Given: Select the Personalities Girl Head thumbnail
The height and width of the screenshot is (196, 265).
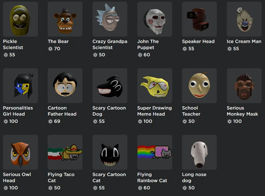Looking at the screenshot, I should click(20, 86).
